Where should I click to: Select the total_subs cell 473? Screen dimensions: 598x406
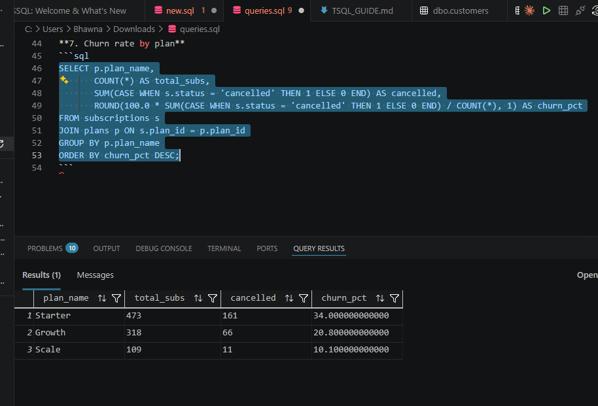[x=172, y=316]
